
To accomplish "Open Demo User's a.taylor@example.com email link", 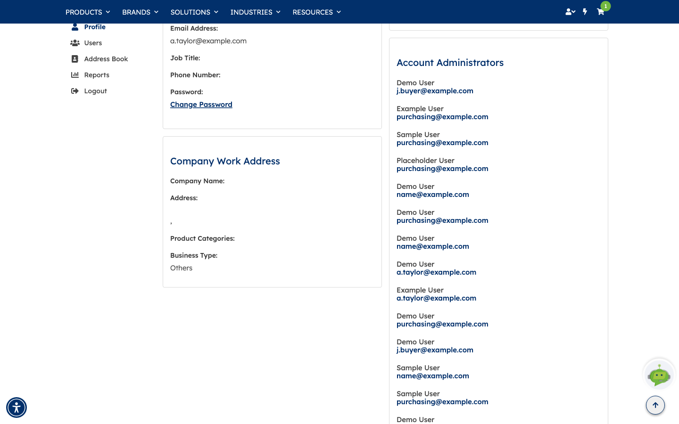I will coord(436,272).
